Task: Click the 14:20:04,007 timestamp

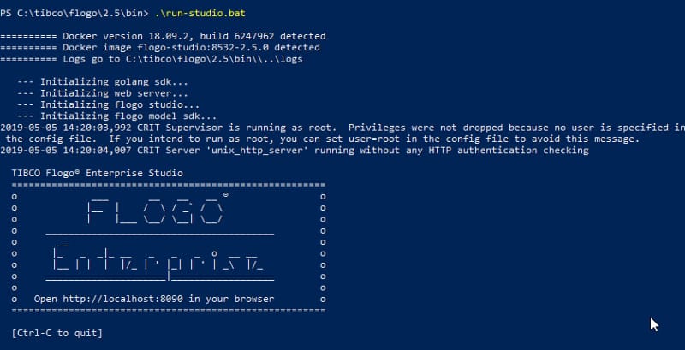Action: (96, 150)
